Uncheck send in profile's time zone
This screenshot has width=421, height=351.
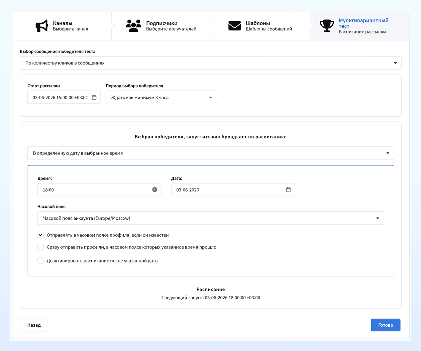(x=40, y=235)
